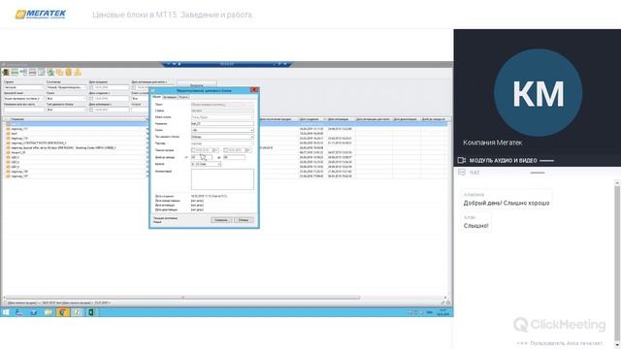Viewport: 621px width, 349px height.
Task: Click the Сохранить button in the dialog
Action: [221, 220]
